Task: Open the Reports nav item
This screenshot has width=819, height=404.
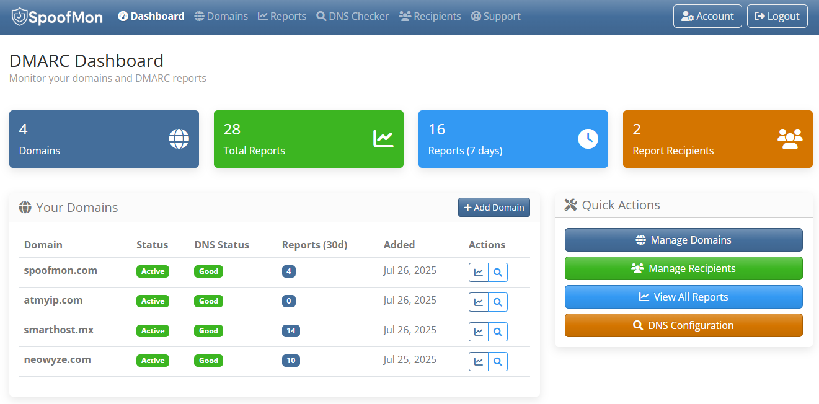Action: coord(282,16)
